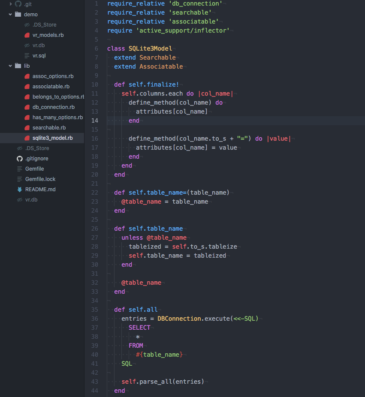Select has_many_options.rb file
Screen dimensions: 365x397
tap(57, 117)
